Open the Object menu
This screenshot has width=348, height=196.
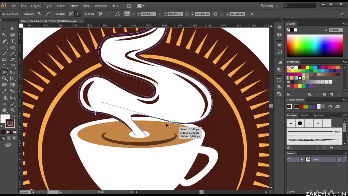click(36, 6)
